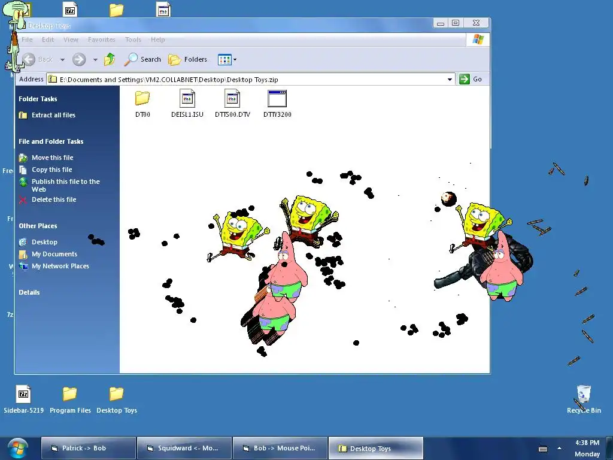Click the Go button
Image resolution: width=613 pixels, height=460 pixels.
(x=471, y=79)
